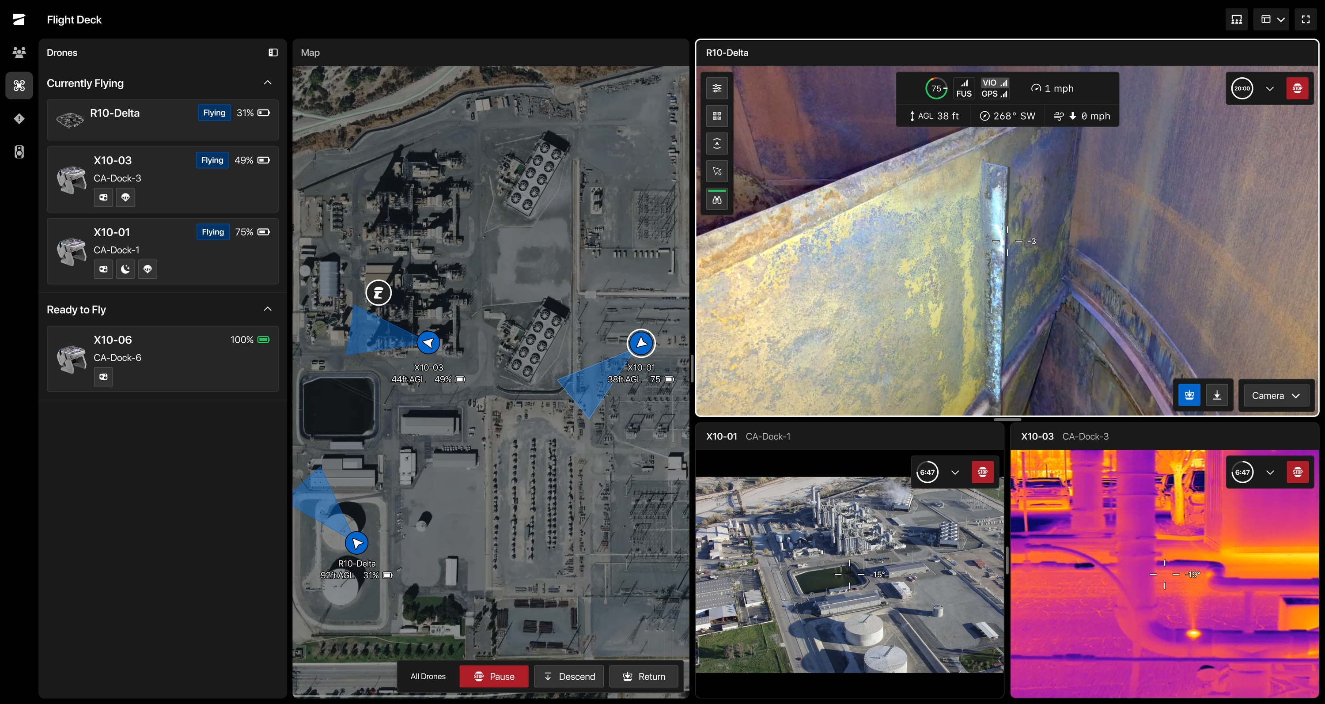Select the R10-Delta drone card
1325x704 pixels.
point(163,120)
